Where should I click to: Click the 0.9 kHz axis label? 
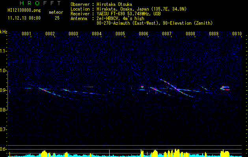tap(3, 90)
